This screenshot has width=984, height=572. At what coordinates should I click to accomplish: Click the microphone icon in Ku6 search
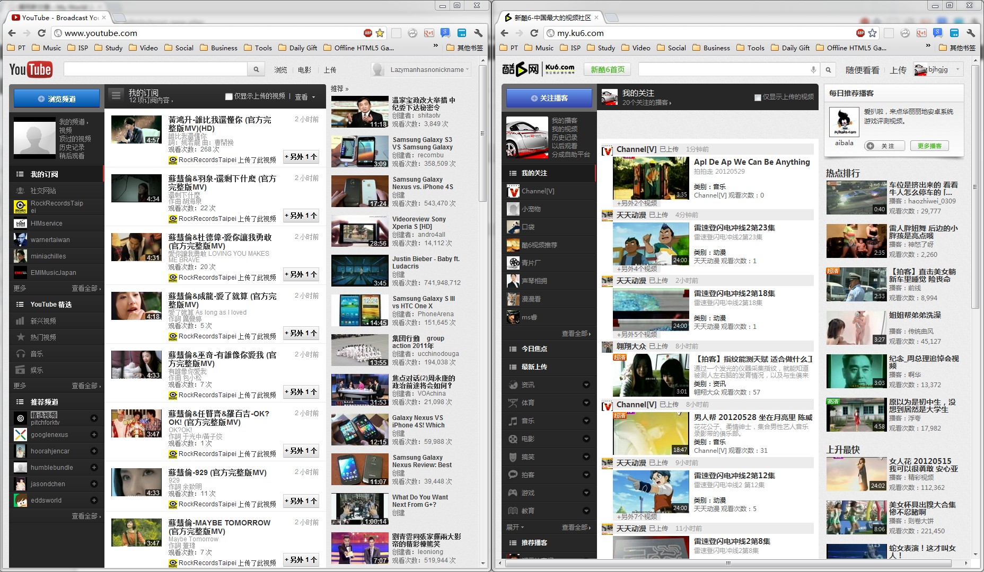click(x=813, y=69)
